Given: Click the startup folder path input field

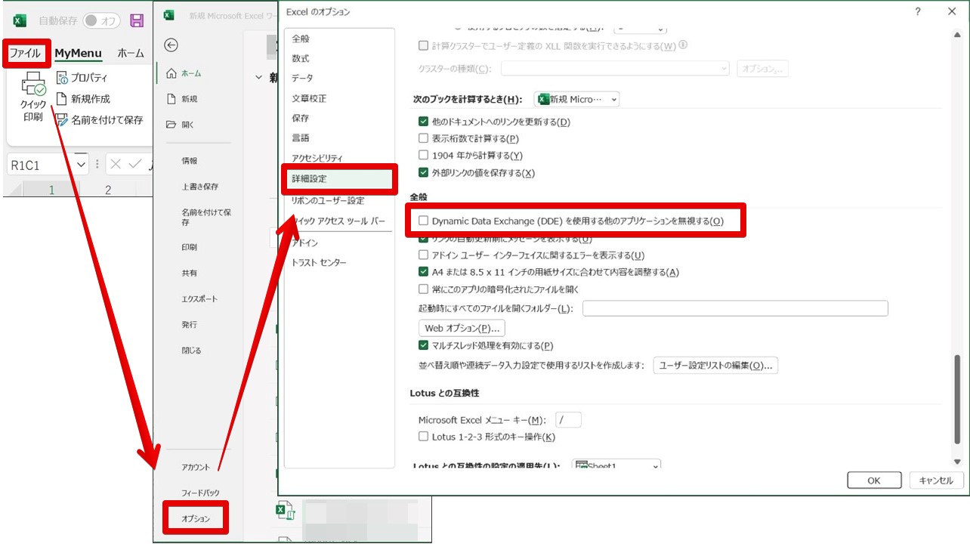Looking at the screenshot, I should tap(735, 308).
